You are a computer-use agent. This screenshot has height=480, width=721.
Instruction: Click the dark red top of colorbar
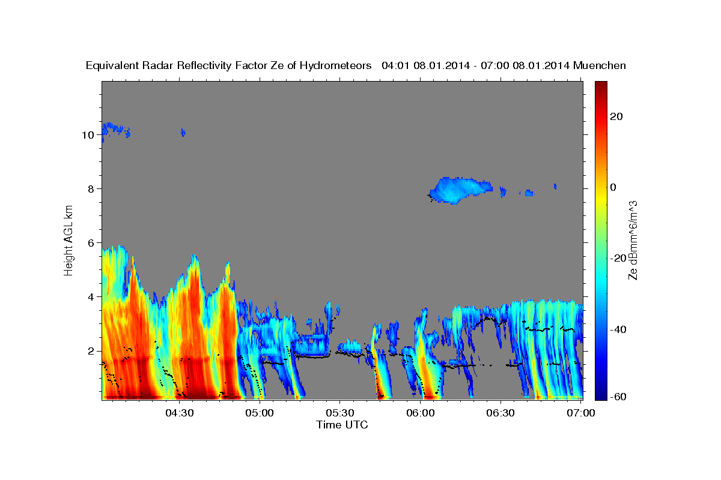[600, 86]
